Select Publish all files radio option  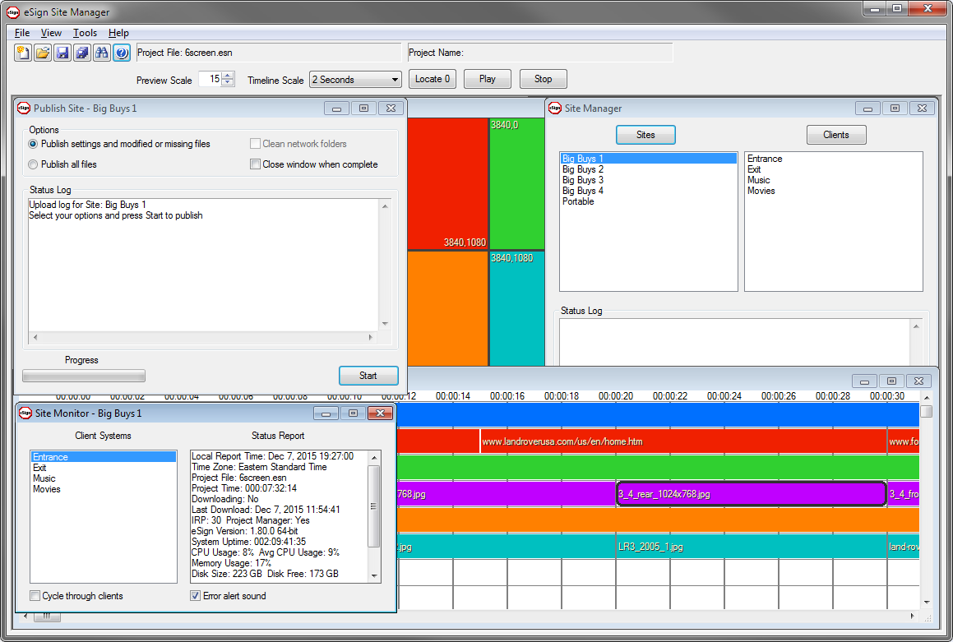tap(34, 164)
